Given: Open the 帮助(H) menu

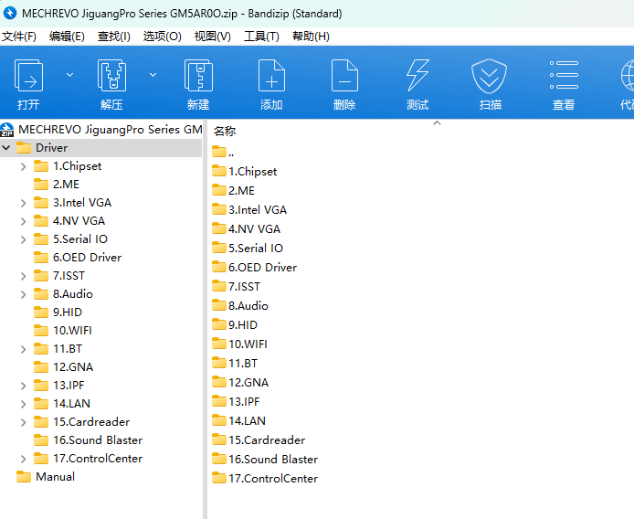Looking at the screenshot, I should pos(311,37).
